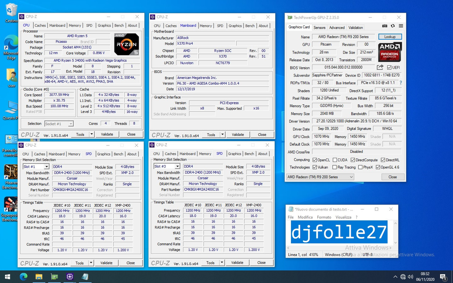Switch to Advanced tab in GPU-Z
The image size is (453, 283).
click(337, 28)
